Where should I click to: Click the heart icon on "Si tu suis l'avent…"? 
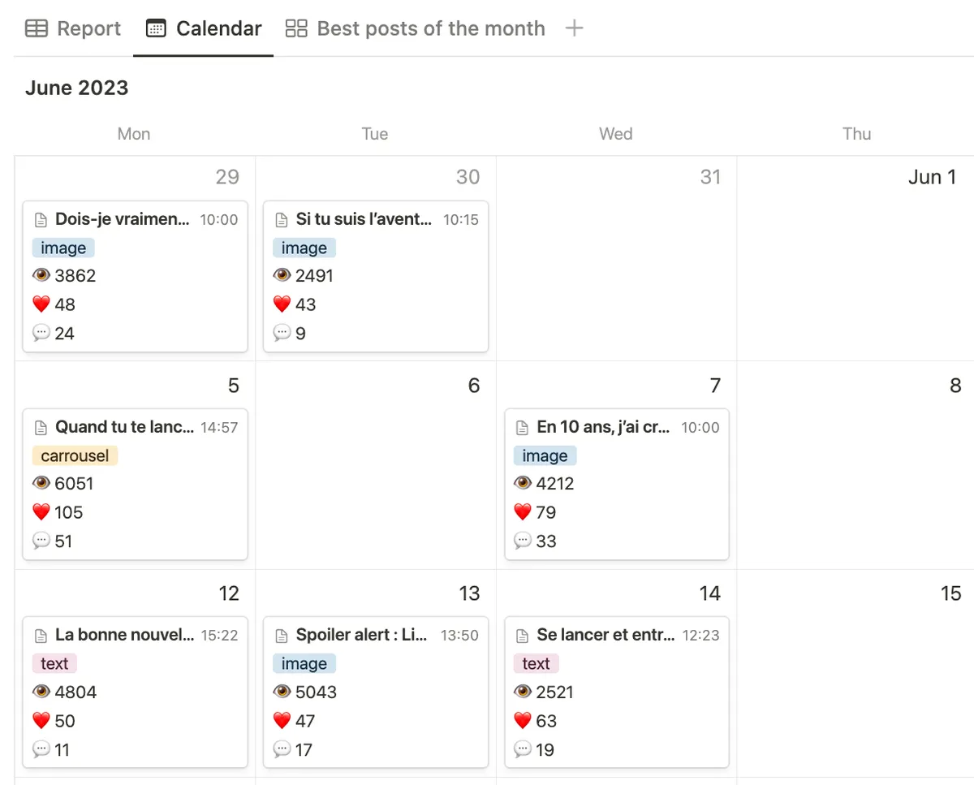coord(282,304)
